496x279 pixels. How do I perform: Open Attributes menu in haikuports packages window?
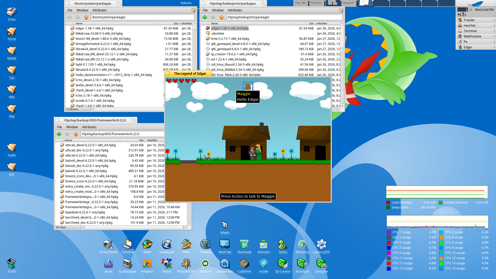[x=235, y=10]
